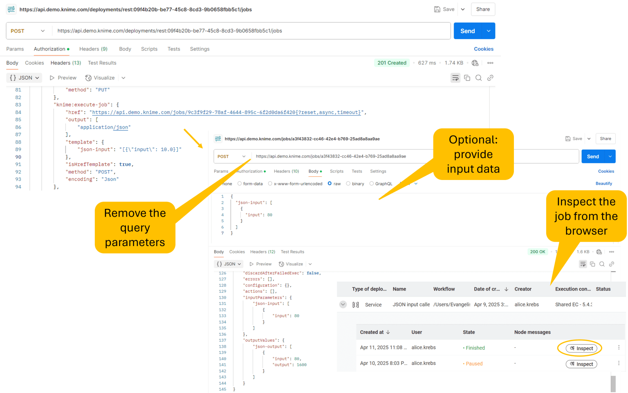Click the deployments request URL field
This screenshot has width=628, height=393.
251,31
